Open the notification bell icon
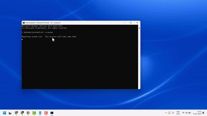The image size is (207, 116). coord(203,113)
